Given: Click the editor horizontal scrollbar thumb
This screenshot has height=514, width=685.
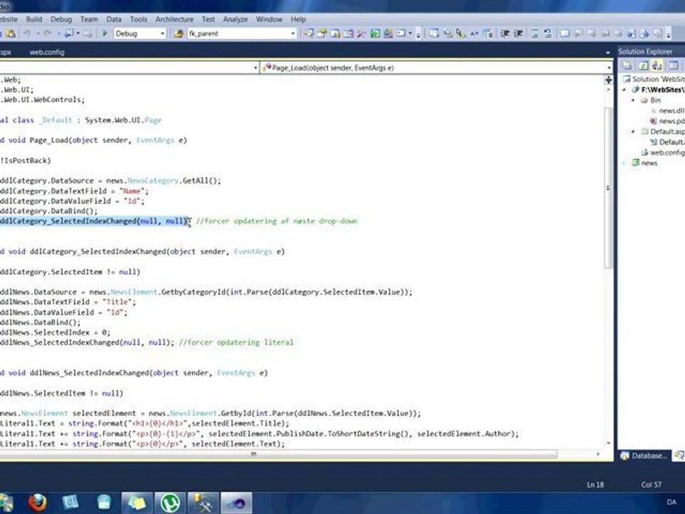Looking at the screenshot, I should point(253,454).
